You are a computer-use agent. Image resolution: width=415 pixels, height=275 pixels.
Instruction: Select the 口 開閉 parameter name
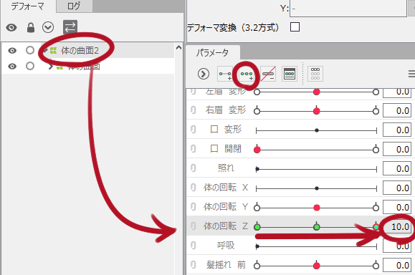coord(226,149)
